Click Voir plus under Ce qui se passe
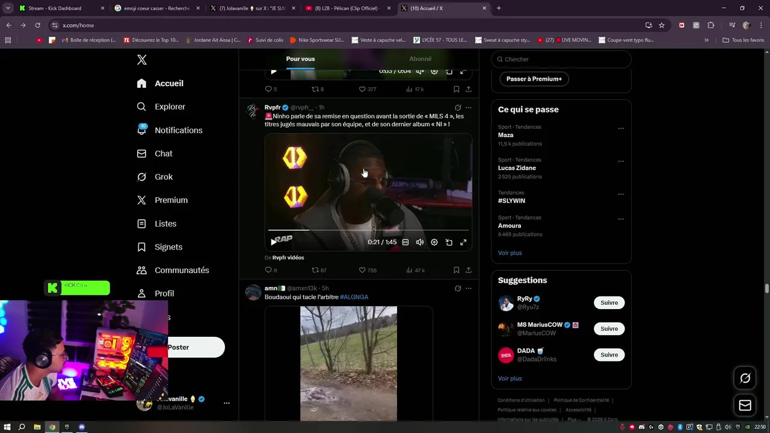Image resolution: width=770 pixels, height=433 pixels. click(510, 253)
